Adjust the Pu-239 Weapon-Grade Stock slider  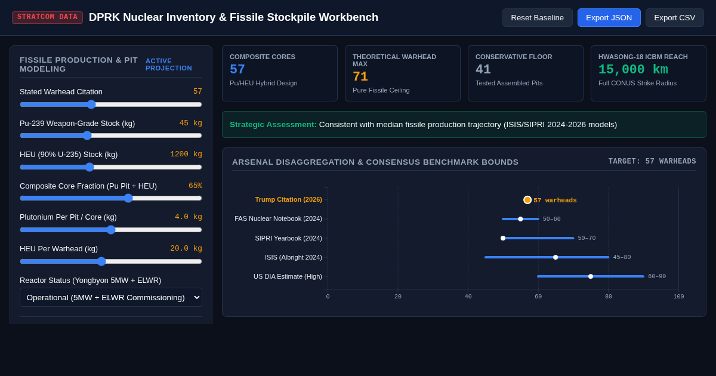pyautogui.click(x=111, y=135)
